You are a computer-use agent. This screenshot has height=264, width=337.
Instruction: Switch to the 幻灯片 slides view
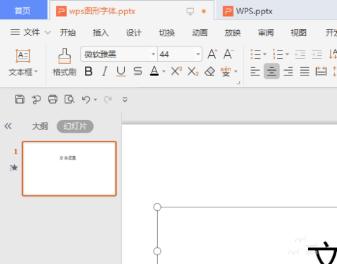pyautogui.click(x=75, y=127)
